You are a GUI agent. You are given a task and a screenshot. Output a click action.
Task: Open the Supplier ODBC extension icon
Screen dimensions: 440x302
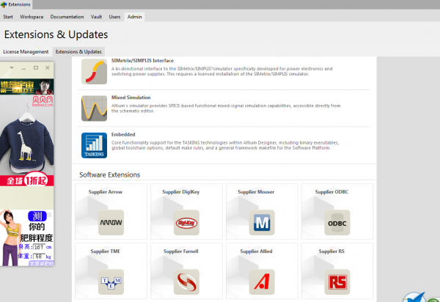click(x=337, y=223)
